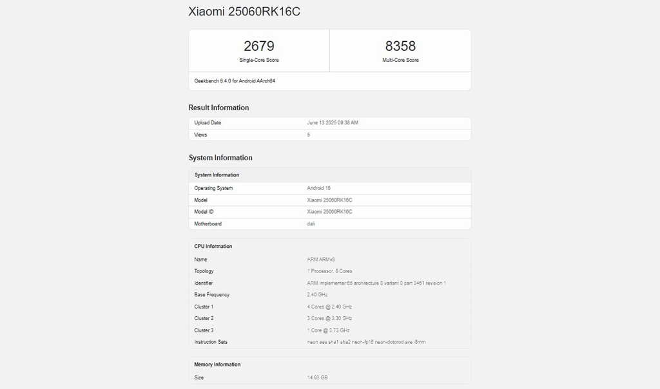Select the single-core score 2679
Viewport: 660px width, 389px height.
click(259, 46)
